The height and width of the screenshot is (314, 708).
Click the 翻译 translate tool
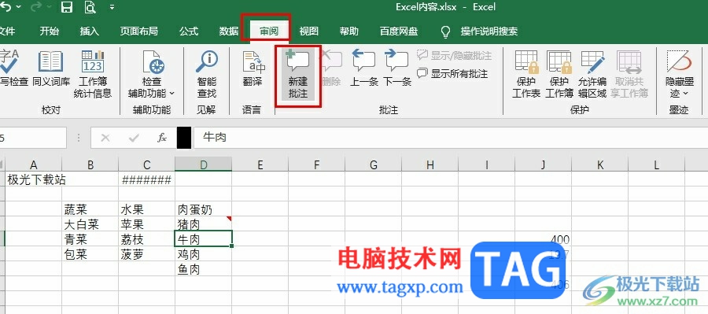coord(253,68)
